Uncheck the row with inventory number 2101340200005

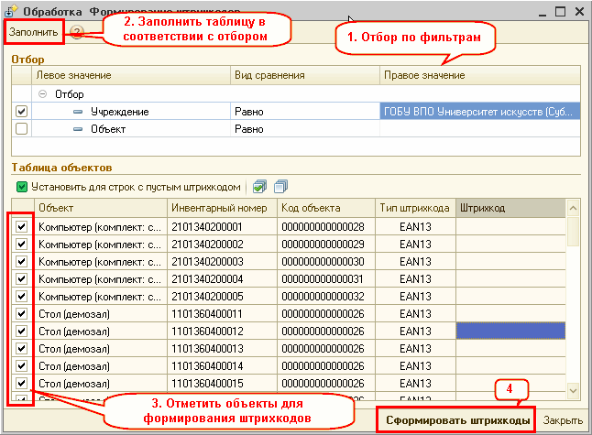(21, 296)
